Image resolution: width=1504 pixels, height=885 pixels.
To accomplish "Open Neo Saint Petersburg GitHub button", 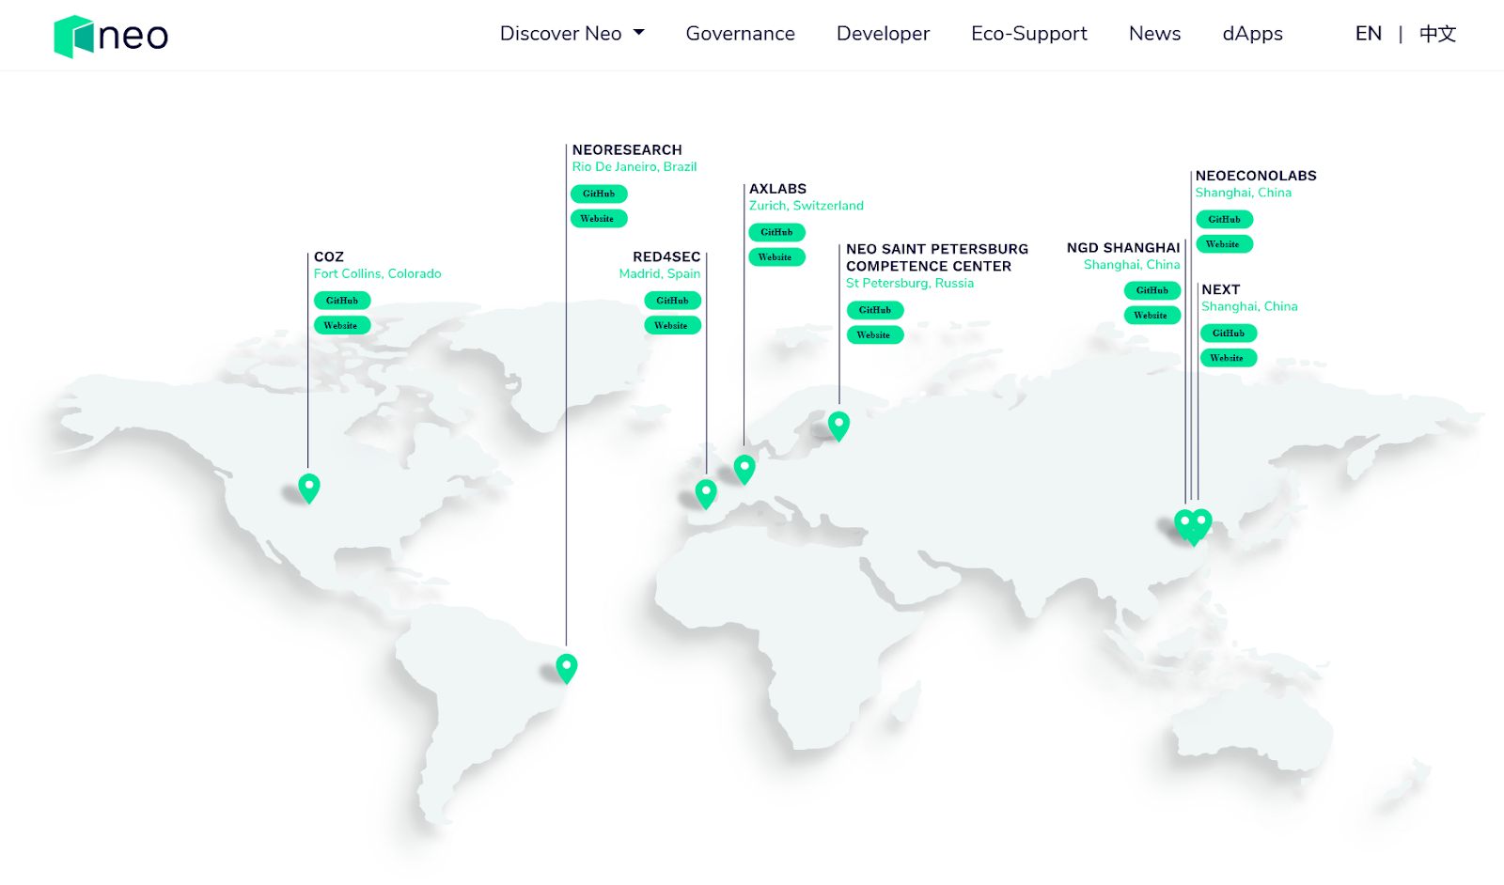I will [875, 310].
